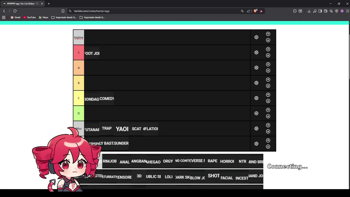The height and width of the screenshot is (197, 350).
Task: Move the C tier row up
Action: pyautogui.click(x=268, y=95)
